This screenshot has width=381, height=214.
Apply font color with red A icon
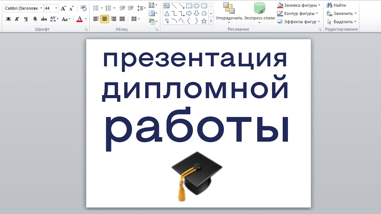[x=79, y=19]
